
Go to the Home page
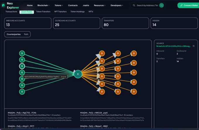pos(30,5)
